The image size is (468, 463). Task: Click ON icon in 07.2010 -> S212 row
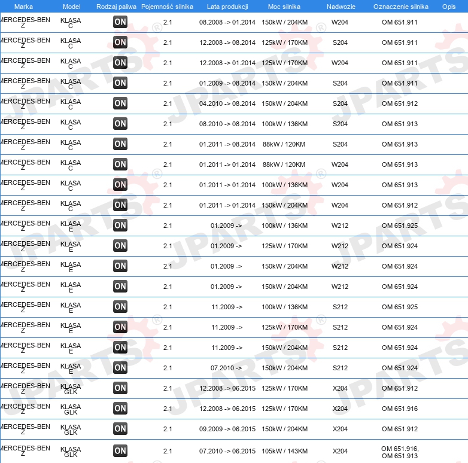(x=120, y=367)
